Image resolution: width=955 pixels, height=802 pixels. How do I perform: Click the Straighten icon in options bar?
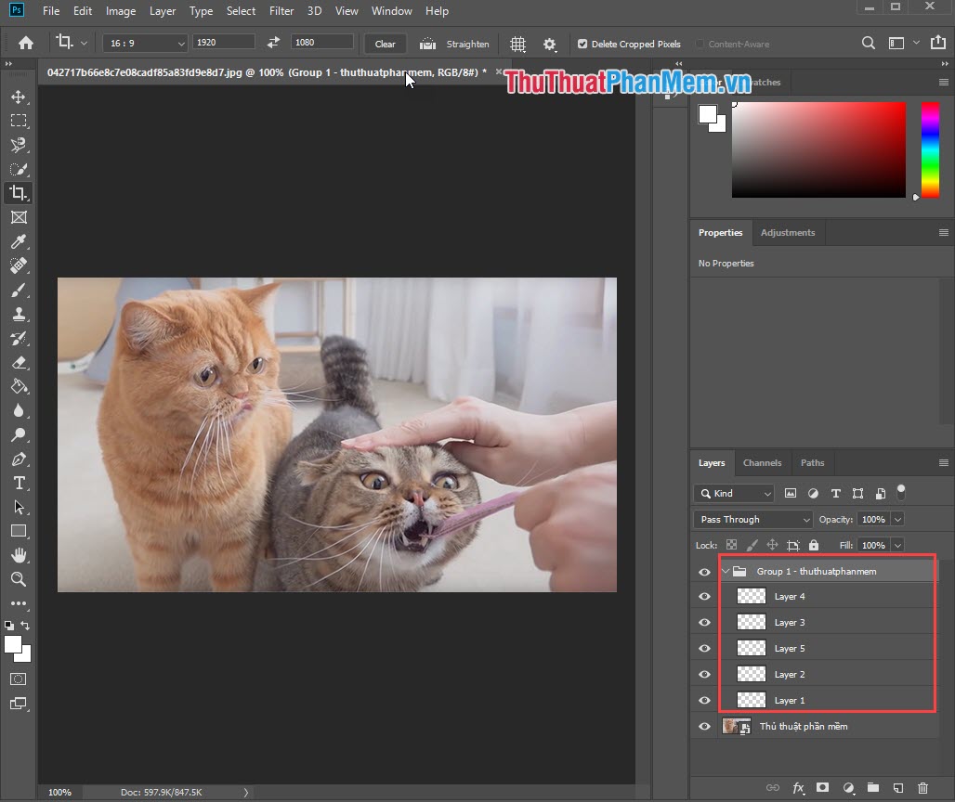(x=427, y=43)
